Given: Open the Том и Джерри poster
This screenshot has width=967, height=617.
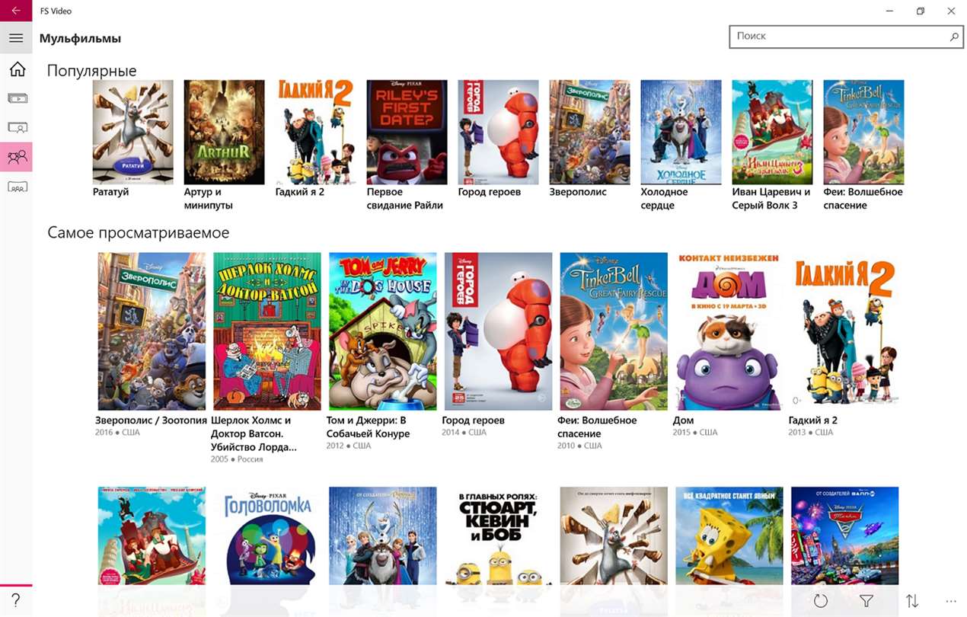Looking at the screenshot, I should point(382,331).
